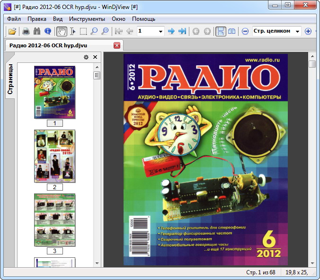This screenshot has width=320, height=280.
Task: Open the Файл menu
Action: (14, 19)
